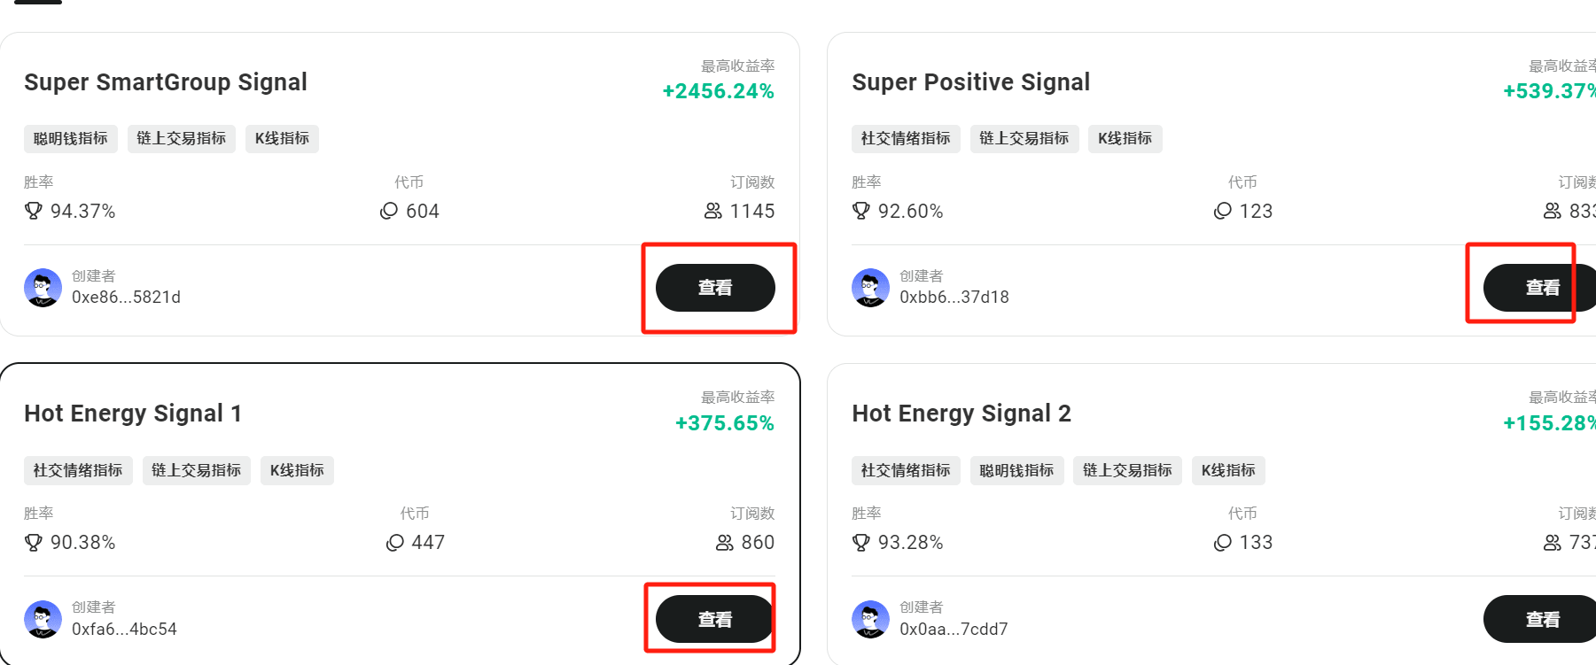Click the token coin icon beside 604
The image size is (1596, 665).
[388, 211]
